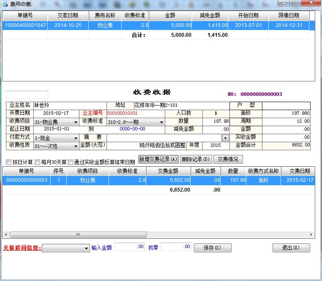Click the 退出(X) exit button
Screen dimensions: 322x281
[291, 248]
